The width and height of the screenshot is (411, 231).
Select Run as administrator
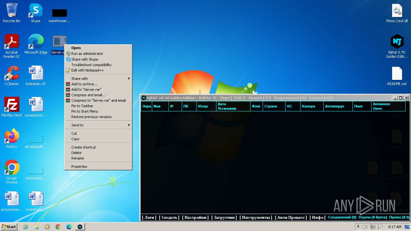[98, 54]
